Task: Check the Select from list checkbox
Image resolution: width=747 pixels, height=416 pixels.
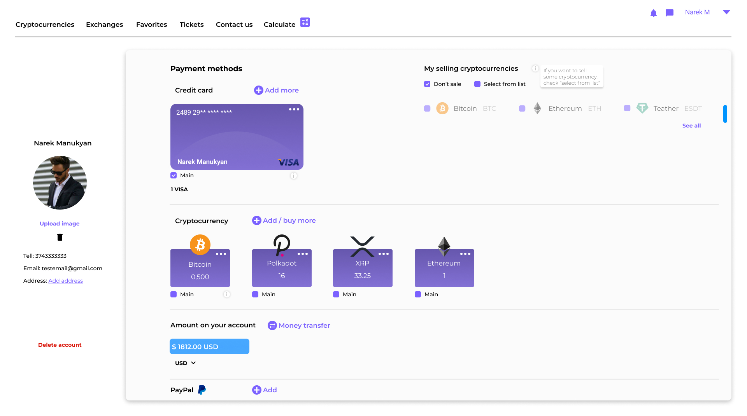Action: click(477, 84)
